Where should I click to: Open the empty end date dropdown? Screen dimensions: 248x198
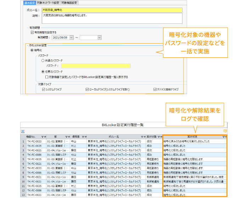99,38
